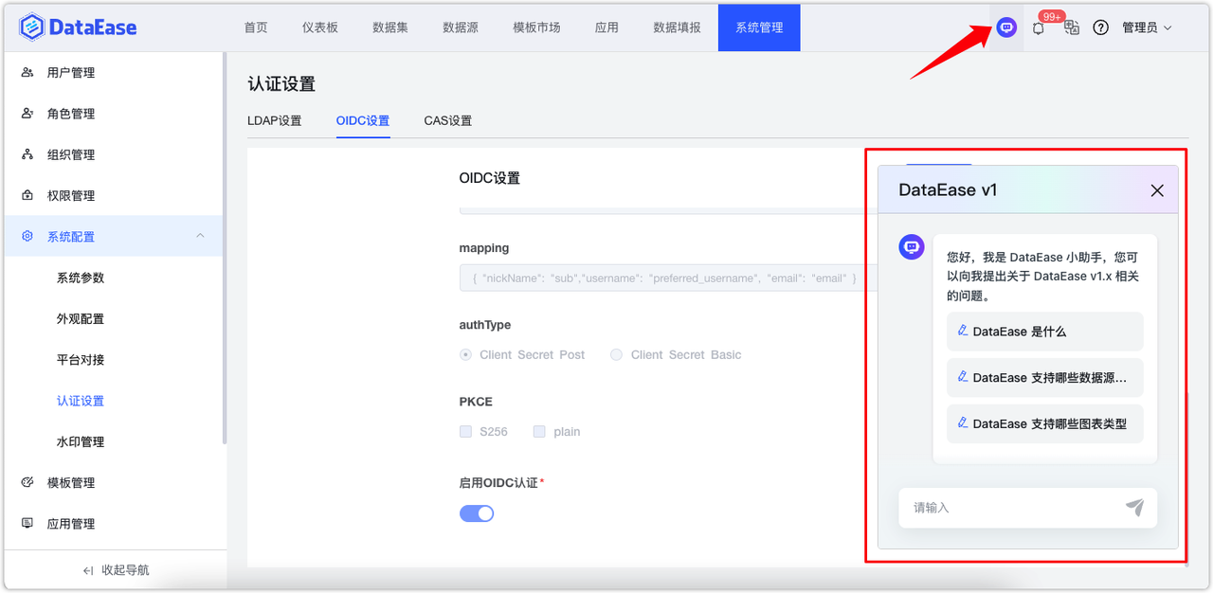The image size is (1213, 593).
Task: Open the notifications bell icon
Action: (1039, 28)
